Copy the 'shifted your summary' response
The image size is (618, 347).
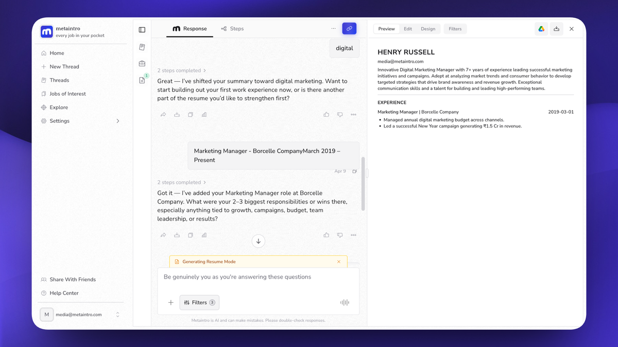pos(191,115)
